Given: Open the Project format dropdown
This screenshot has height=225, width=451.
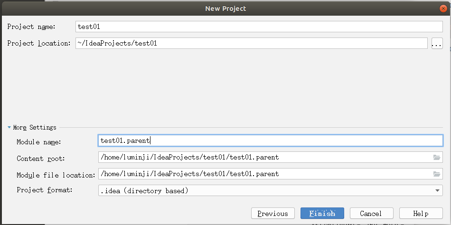Looking at the screenshot, I should (437, 191).
